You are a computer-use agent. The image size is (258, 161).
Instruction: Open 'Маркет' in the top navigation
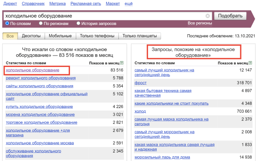coord(113,4)
